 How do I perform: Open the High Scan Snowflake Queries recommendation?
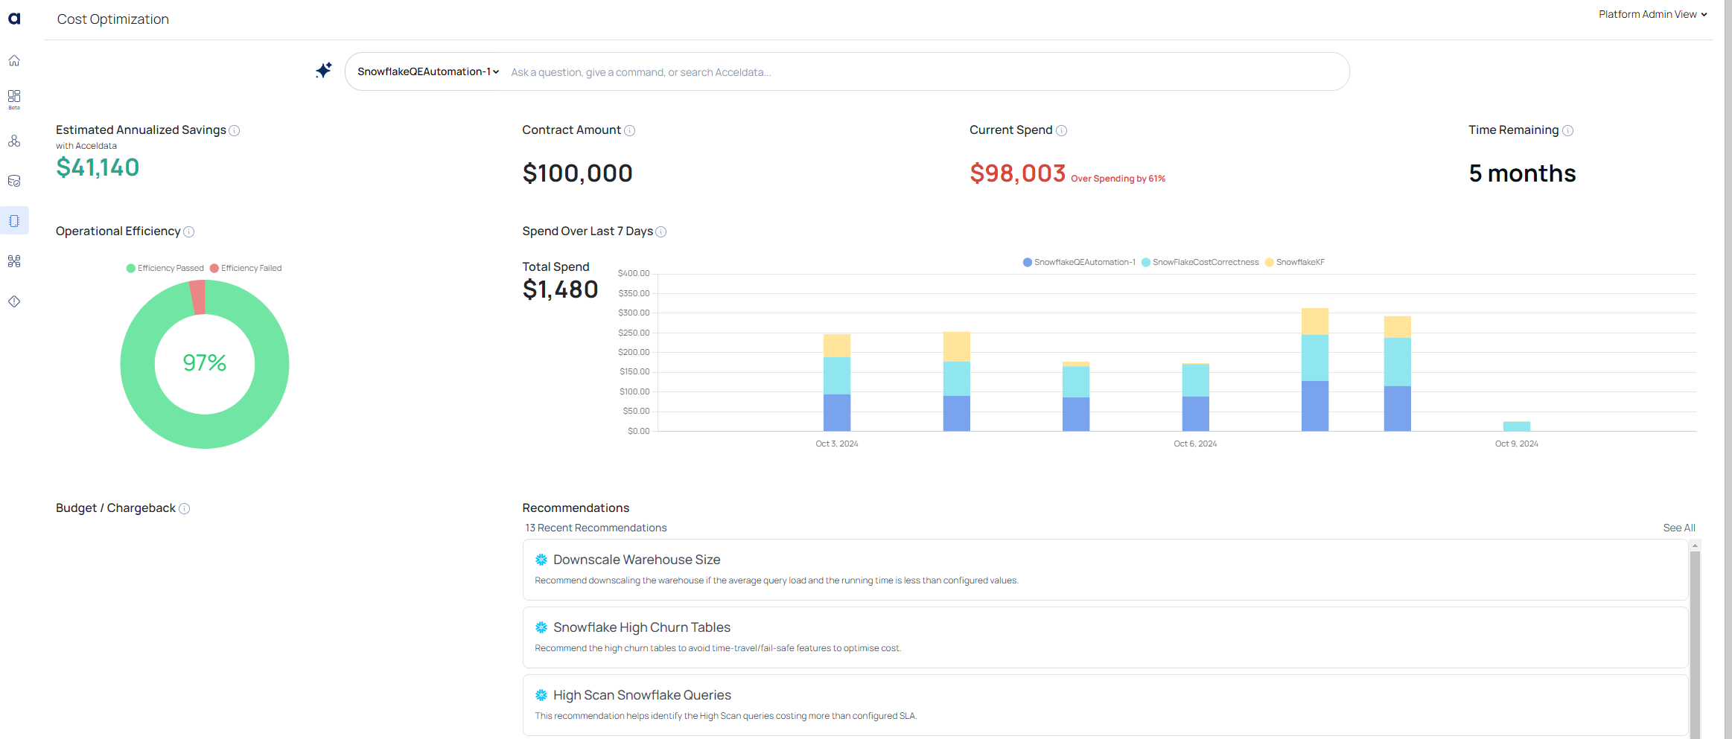[x=1105, y=705]
